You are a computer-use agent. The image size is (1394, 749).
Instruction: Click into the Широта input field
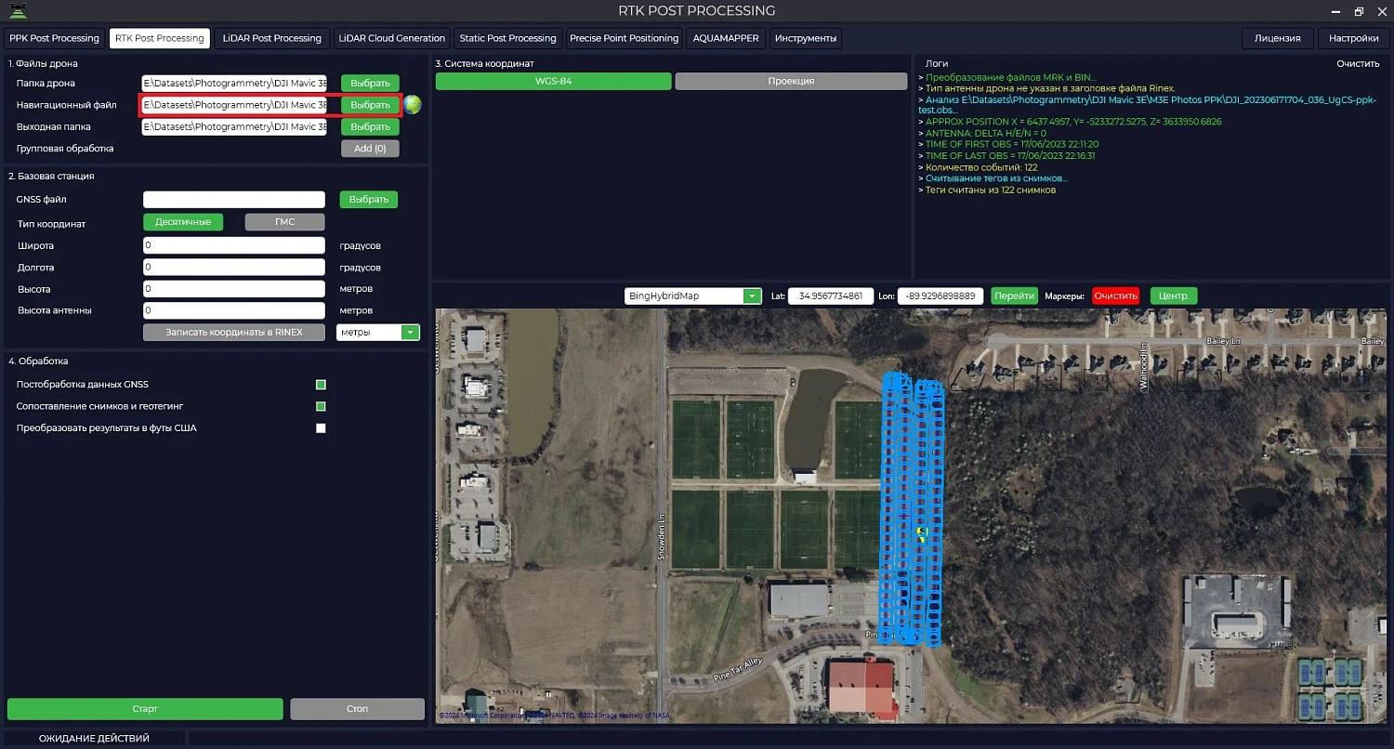point(233,244)
